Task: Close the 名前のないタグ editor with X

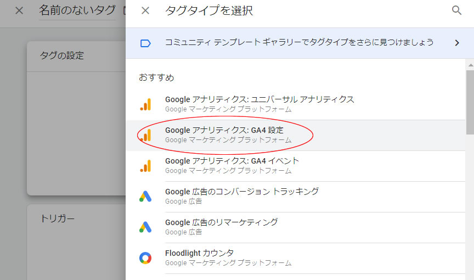Action: pos(19,10)
